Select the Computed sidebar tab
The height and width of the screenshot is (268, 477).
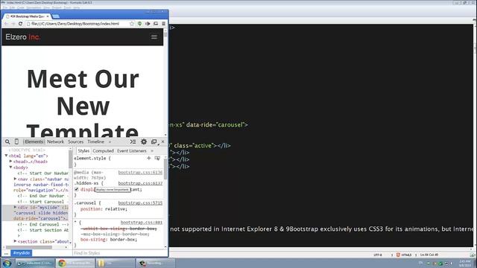(x=103, y=151)
